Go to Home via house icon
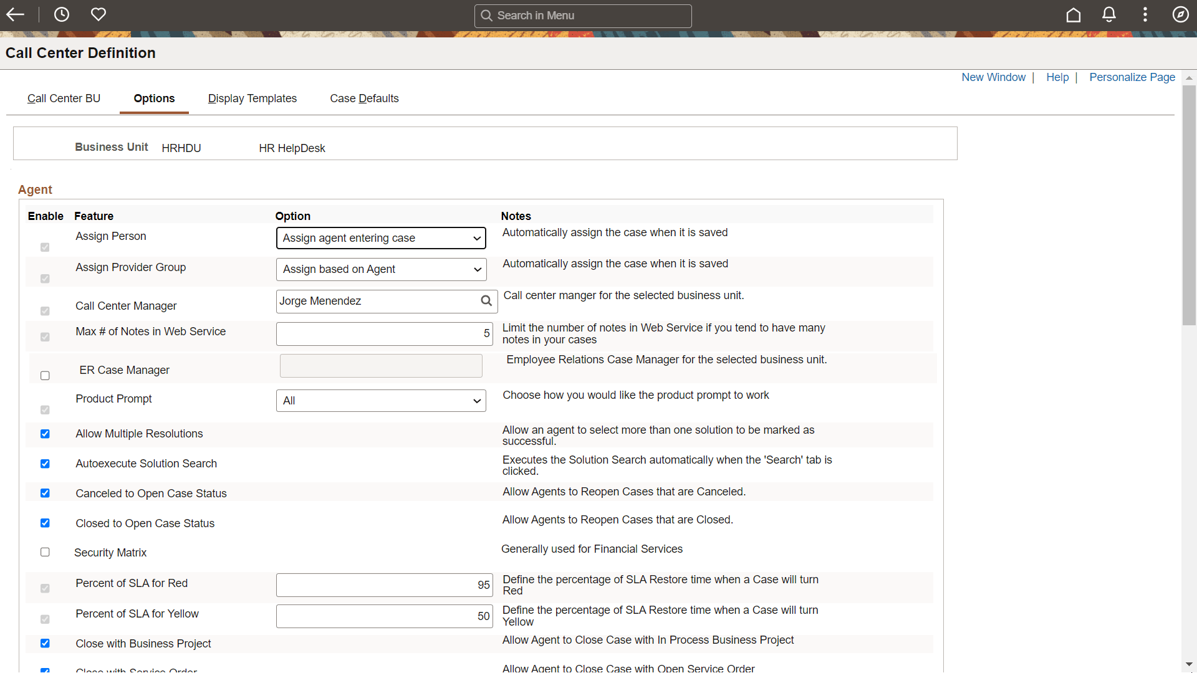 [1073, 15]
